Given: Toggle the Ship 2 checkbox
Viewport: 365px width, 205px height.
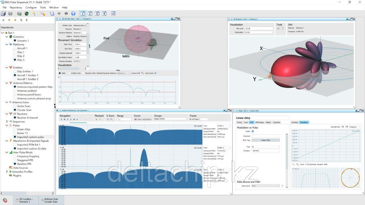Looking at the screenshot, I should pyautogui.click(x=15, y=56).
